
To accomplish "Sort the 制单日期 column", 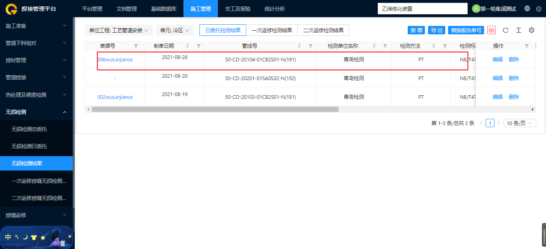I will tap(187, 46).
